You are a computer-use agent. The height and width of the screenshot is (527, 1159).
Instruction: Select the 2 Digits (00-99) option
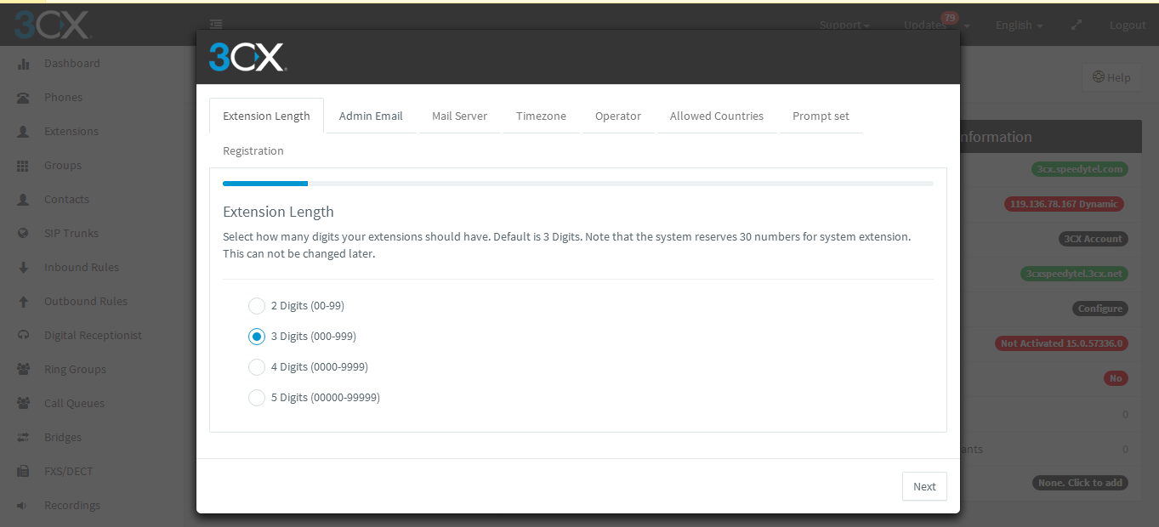click(x=296, y=306)
